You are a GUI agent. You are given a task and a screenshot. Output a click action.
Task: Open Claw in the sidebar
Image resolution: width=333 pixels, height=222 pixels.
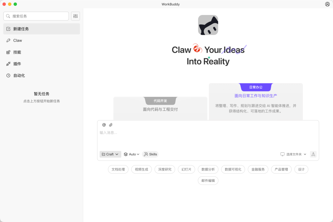18,41
